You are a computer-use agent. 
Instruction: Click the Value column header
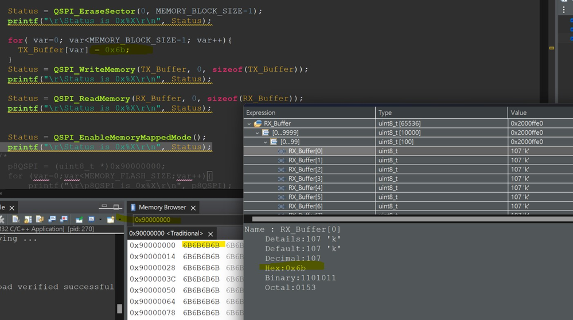[518, 112]
